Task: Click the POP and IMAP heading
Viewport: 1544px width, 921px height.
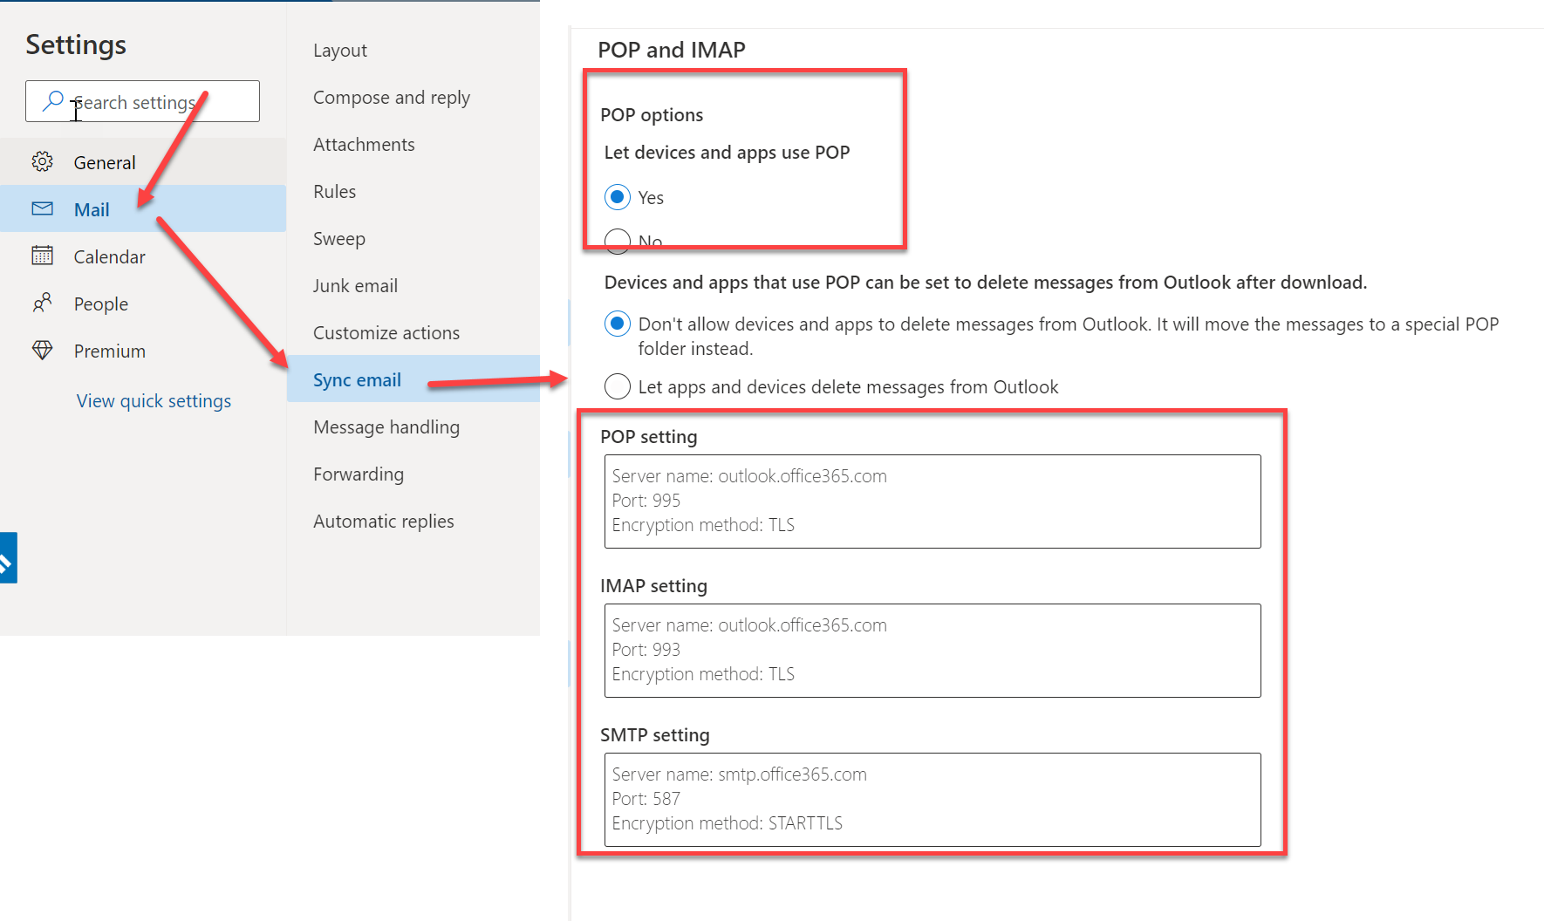Action: [x=672, y=50]
